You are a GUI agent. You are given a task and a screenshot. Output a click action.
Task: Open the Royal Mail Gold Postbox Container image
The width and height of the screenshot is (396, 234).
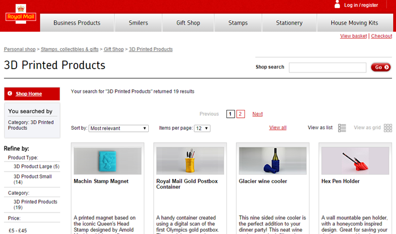[190, 161]
